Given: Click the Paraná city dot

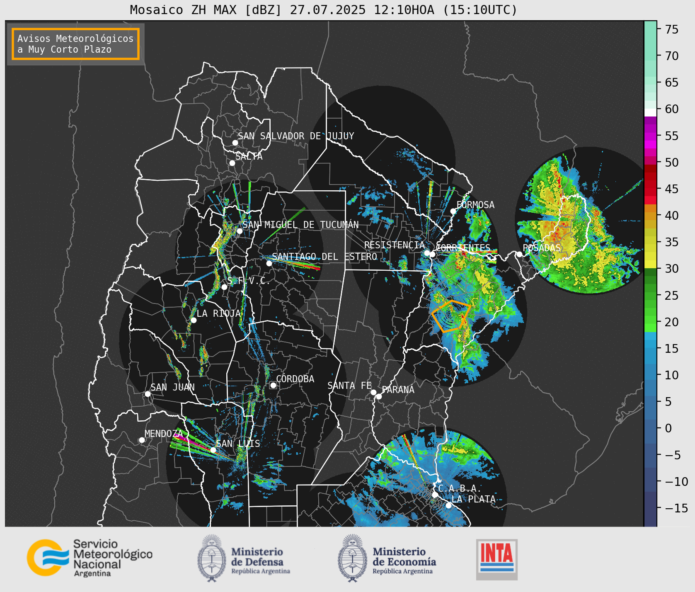Looking at the screenshot, I should coord(379,396).
